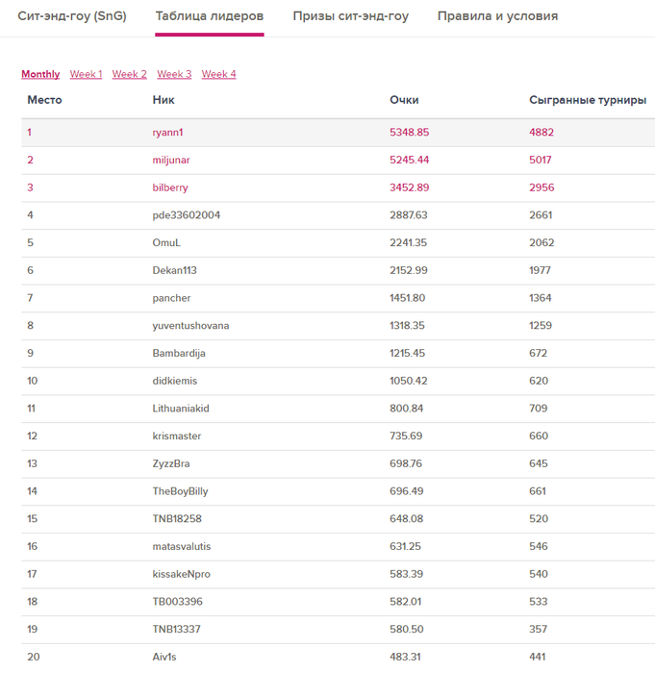Select first-place player ryann1
This screenshot has width=655, height=673.
point(167,133)
